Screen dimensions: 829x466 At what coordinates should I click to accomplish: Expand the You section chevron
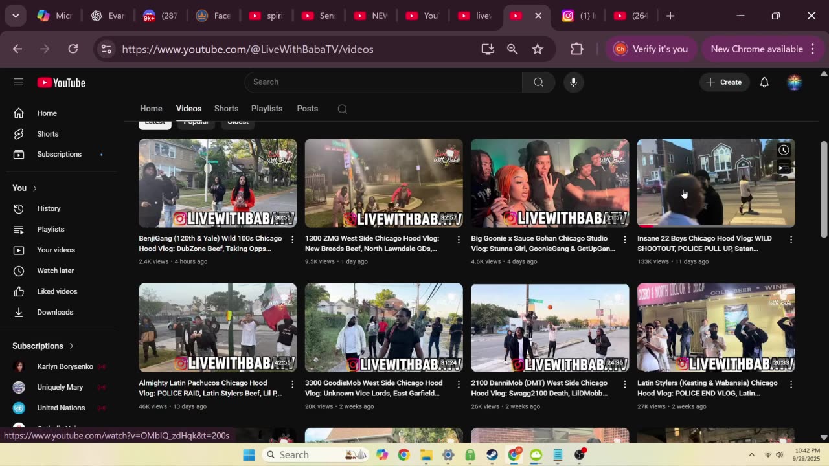(34, 188)
